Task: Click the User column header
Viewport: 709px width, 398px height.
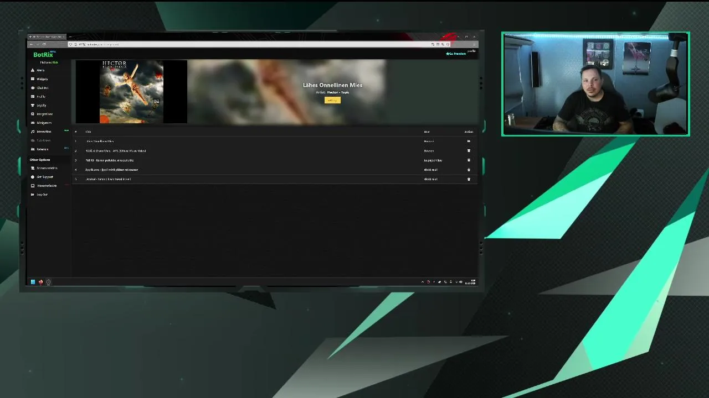Action: coord(427,132)
